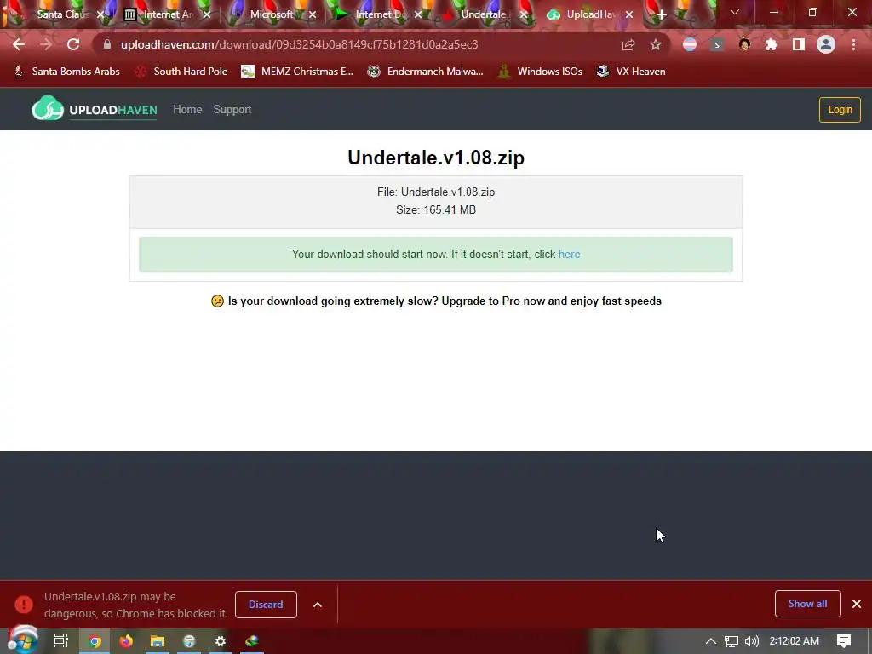Click the padlock site info icon

pyautogui.click(x=107, y=44)
